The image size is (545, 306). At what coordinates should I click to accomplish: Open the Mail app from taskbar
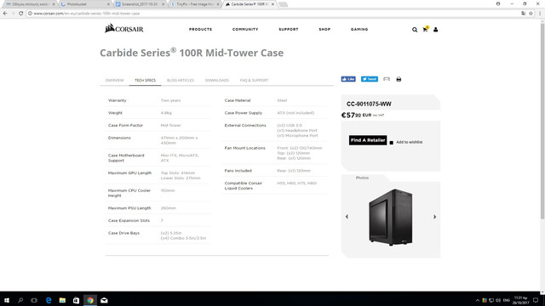(104, 300)
